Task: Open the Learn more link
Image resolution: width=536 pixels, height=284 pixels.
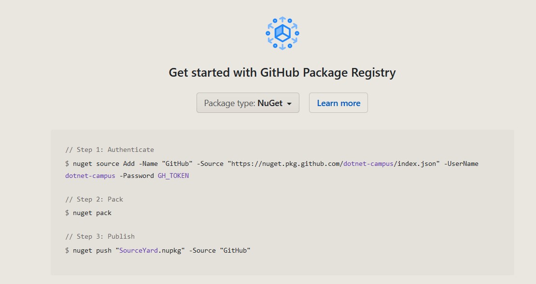Action: click(339, 103)
